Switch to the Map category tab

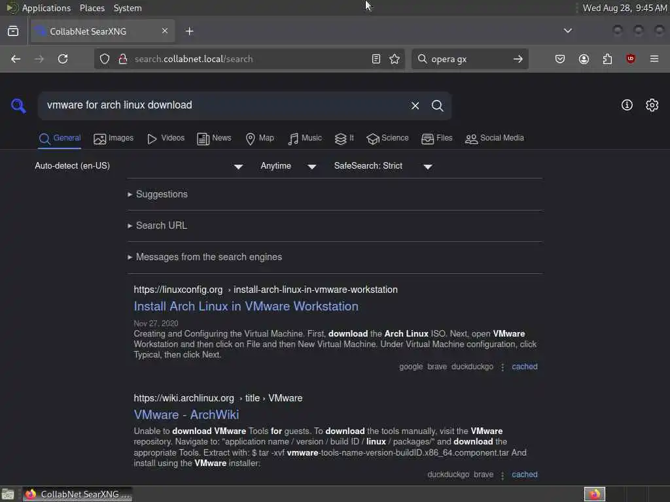tap(260, 139)
